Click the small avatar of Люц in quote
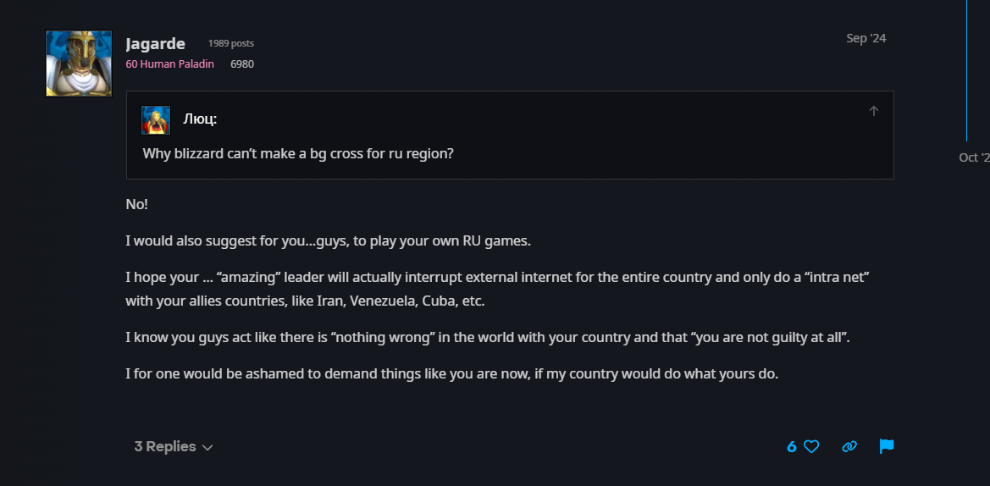Screen dimensions: 990x486 click(156, 120)
